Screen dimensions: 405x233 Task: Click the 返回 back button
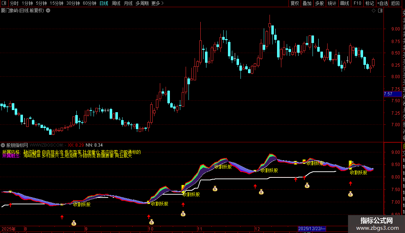(395, 3)
